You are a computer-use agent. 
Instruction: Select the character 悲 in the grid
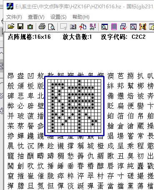pyautogui.click(x=21, y=96)
